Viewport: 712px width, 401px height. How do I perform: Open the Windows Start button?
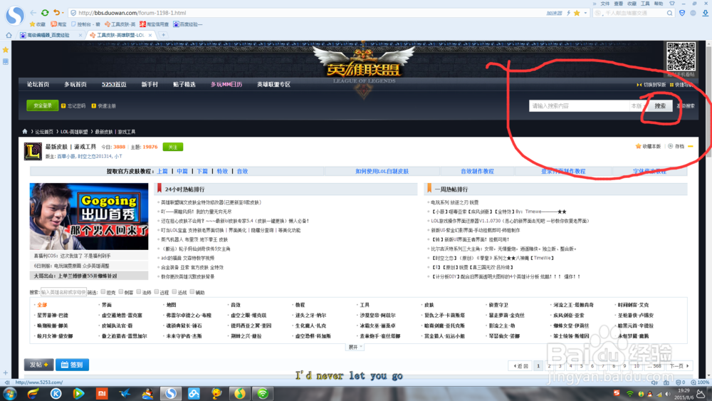click(x=9, y=394)
